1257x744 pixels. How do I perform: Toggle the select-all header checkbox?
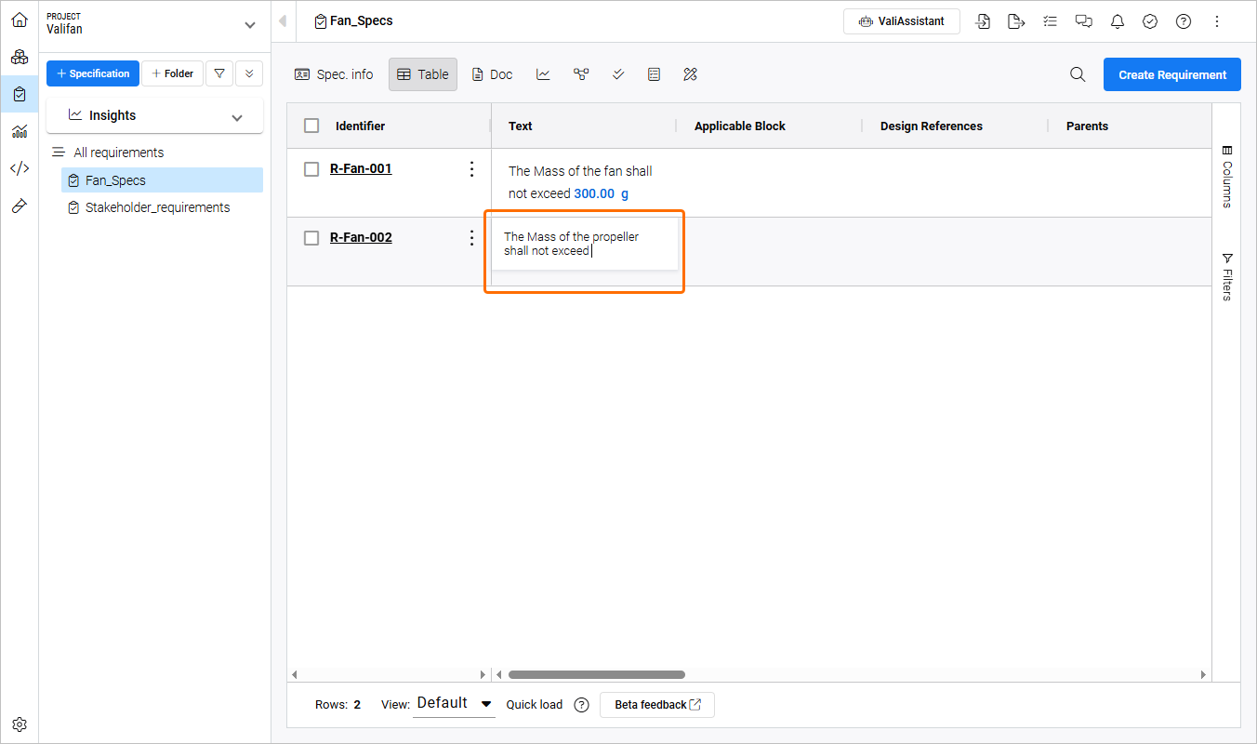point(311,126)
